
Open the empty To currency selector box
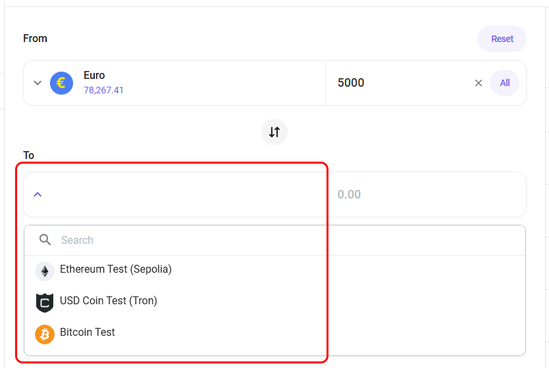coord(178,195)
